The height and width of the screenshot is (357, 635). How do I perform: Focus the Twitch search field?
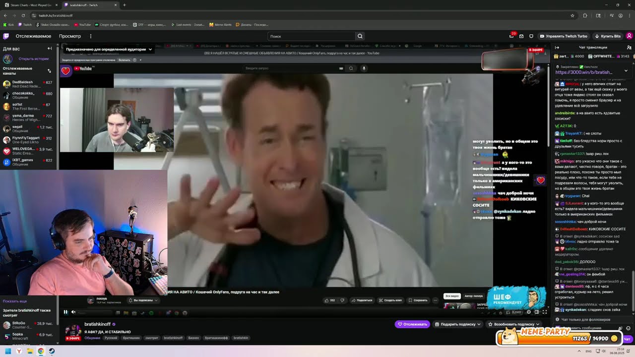click(x=312, y=36)
